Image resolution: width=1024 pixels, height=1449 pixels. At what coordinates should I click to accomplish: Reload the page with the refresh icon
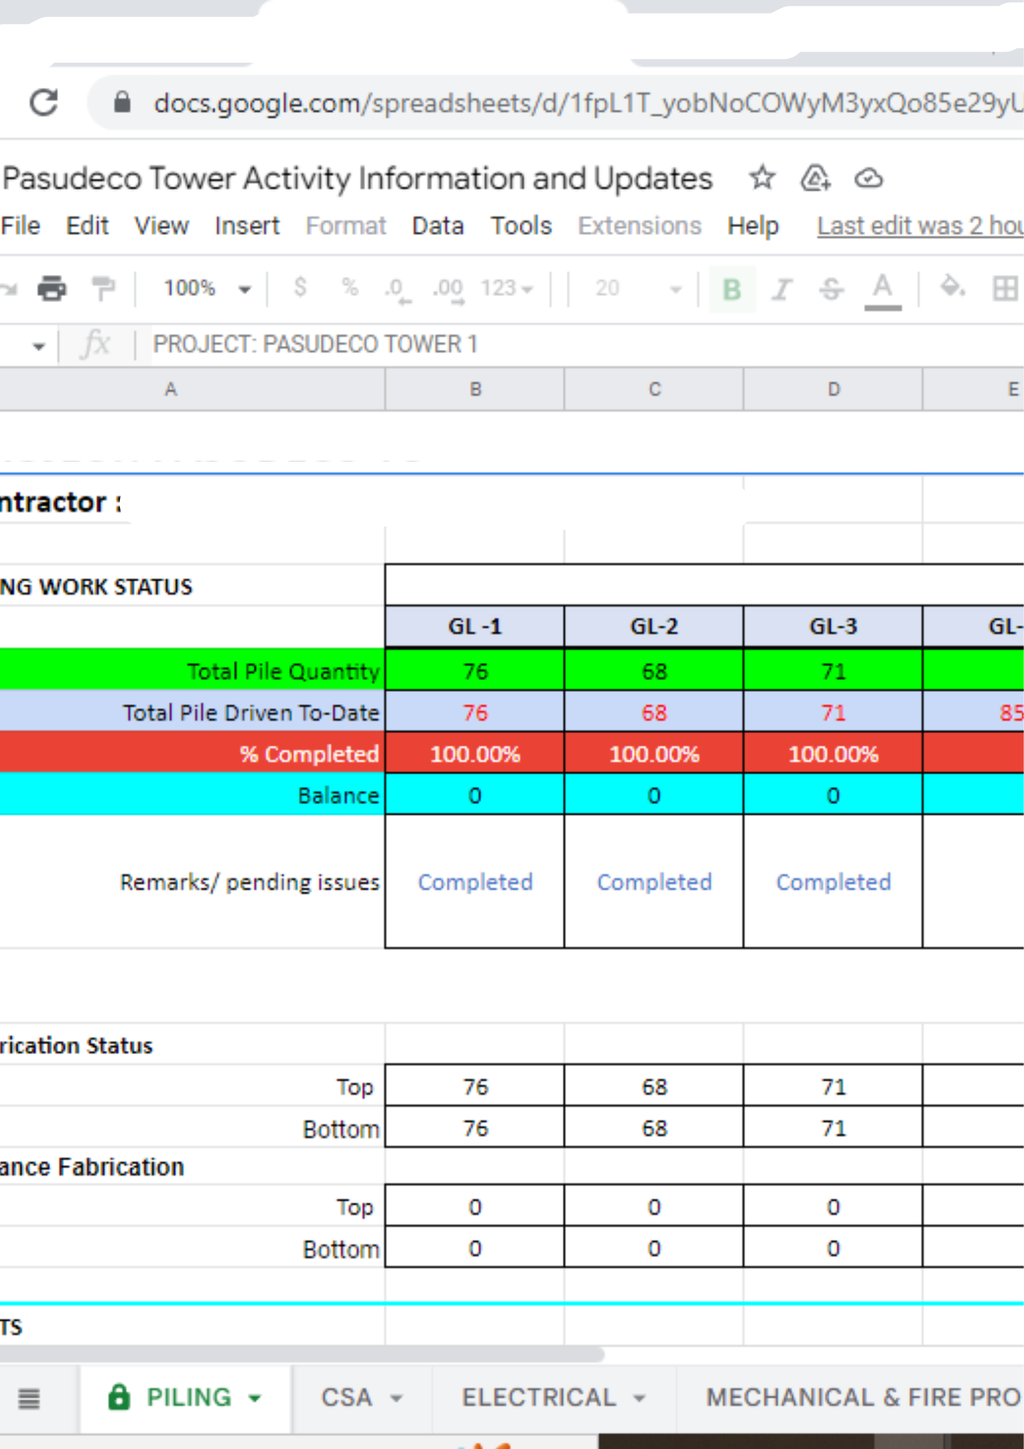point(44,103)
